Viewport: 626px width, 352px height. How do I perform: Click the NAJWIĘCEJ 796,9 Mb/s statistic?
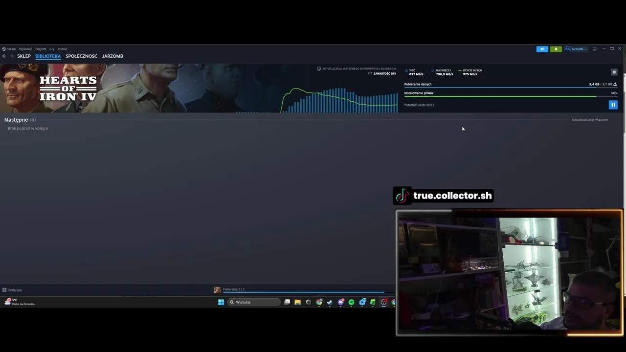point(443,72)
